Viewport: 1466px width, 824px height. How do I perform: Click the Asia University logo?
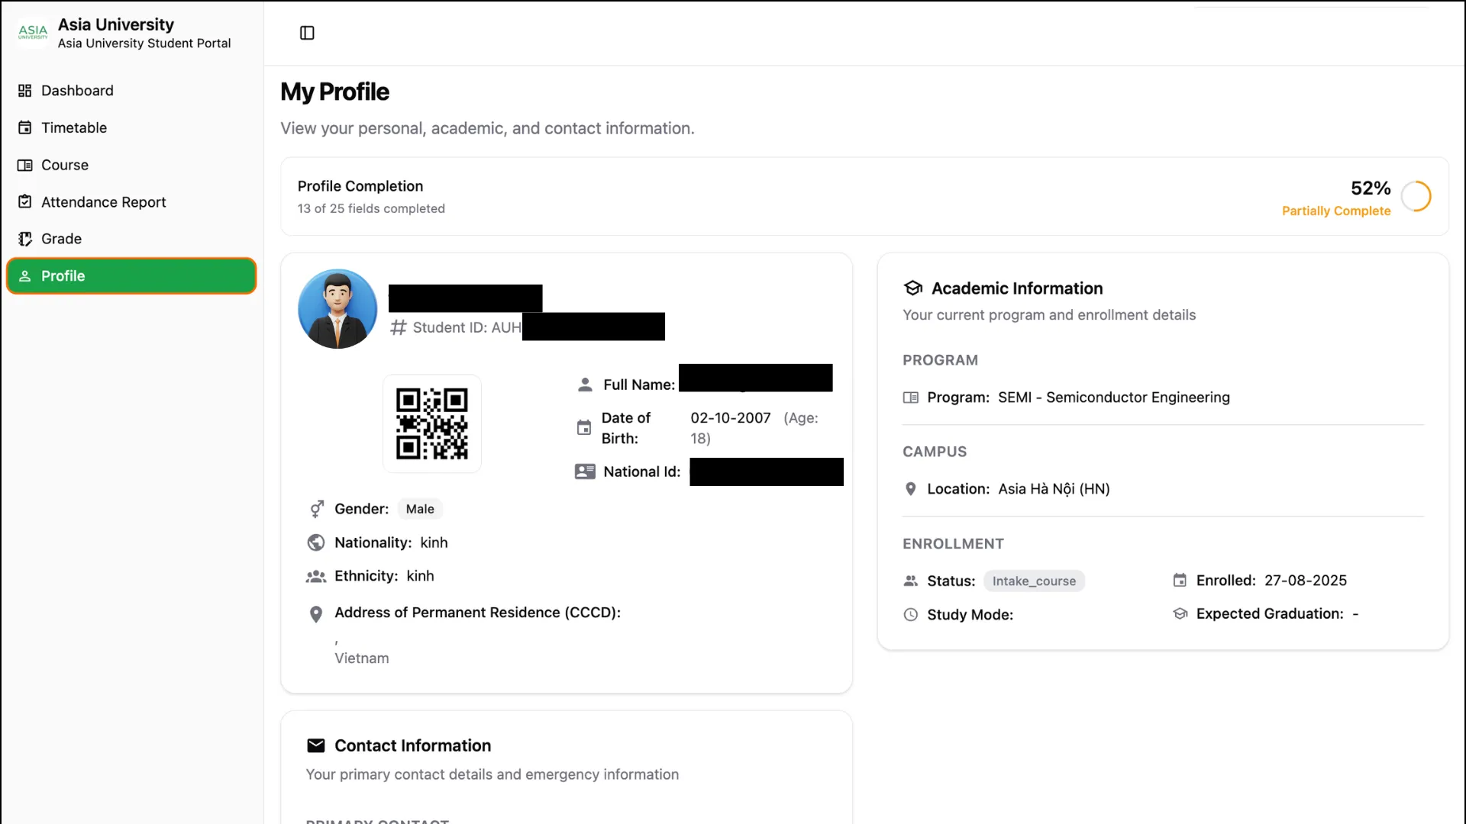click(32, 32)
